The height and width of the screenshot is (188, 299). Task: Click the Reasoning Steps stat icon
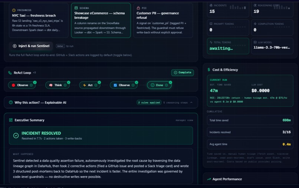tap(255, 5)
